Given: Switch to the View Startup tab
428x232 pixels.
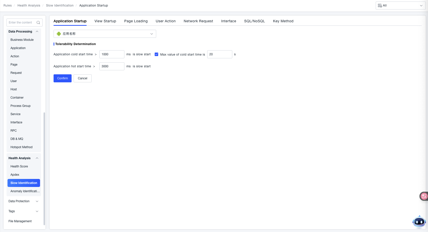Looking at the screenshot, I should click(x=105, y=21).
